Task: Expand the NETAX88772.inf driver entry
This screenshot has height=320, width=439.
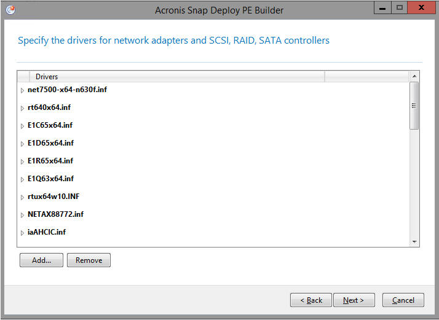Action: coord(22,215)
